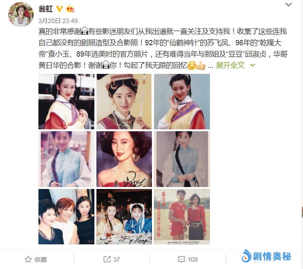Click the 收藏 star icon
303x269 pixels.
(x=28, y=259)
